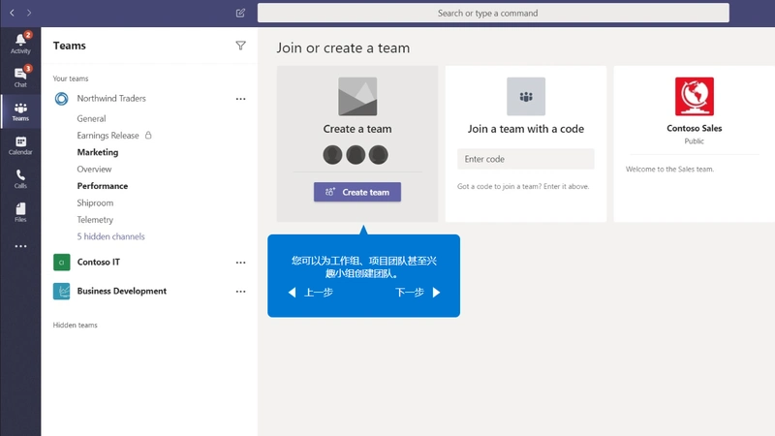Click the search or command box

pyautogui.click(x=493, y=13)
